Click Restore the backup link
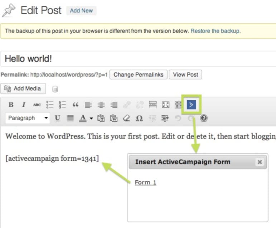276x228 pixels. click(x=216, y=31)
